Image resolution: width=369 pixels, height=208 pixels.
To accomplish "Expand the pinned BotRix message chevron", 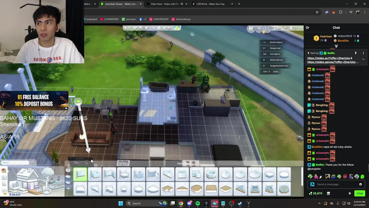I will (363, 59).
